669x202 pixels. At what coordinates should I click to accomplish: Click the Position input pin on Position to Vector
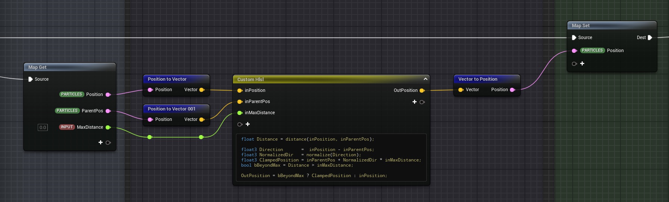tap(150, 90)
